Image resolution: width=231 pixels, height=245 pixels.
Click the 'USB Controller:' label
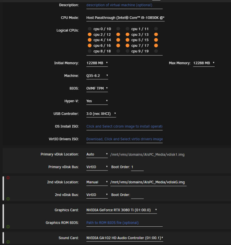[x=66, y=114]
